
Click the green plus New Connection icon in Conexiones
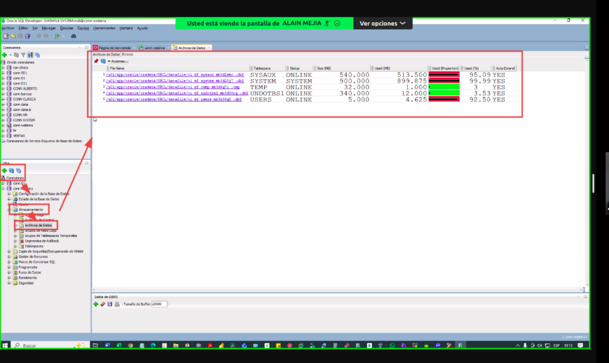4,55
